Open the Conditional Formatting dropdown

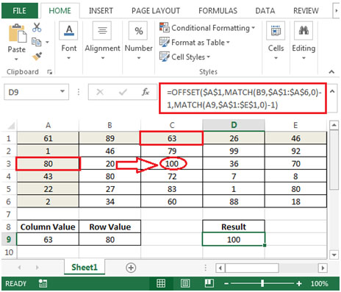point(207,28)
